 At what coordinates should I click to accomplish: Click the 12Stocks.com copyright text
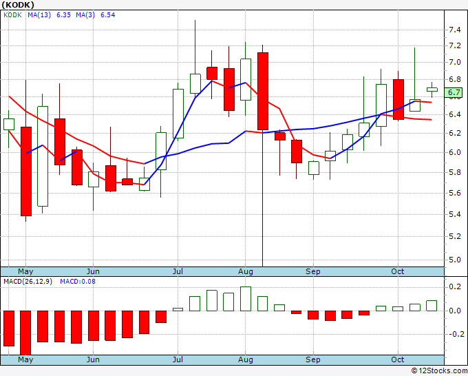point(439,370)
